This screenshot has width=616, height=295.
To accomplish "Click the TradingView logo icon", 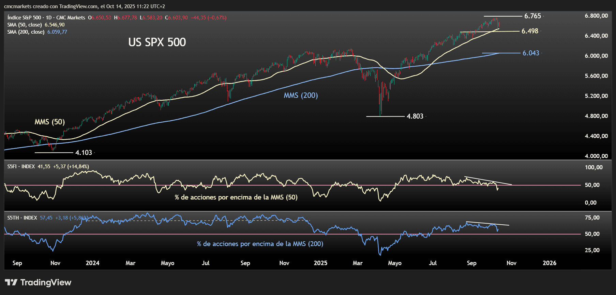I will click(x=11, y=282).
